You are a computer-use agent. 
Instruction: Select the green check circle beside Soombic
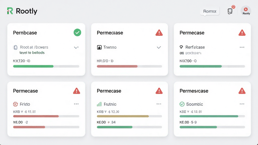pos(182,104)
